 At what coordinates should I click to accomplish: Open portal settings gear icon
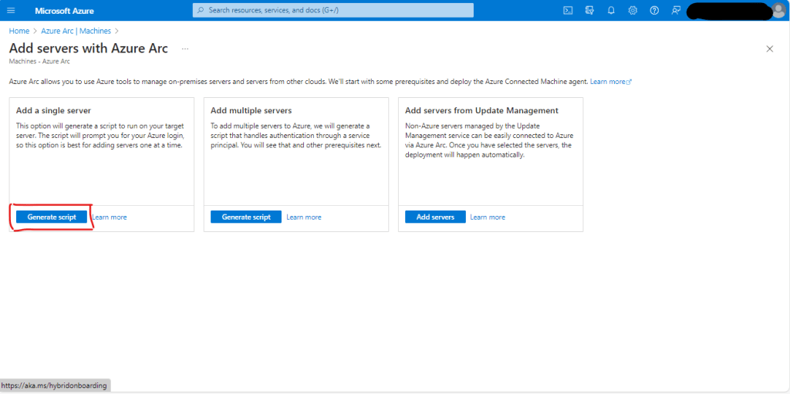pos(633,10)
